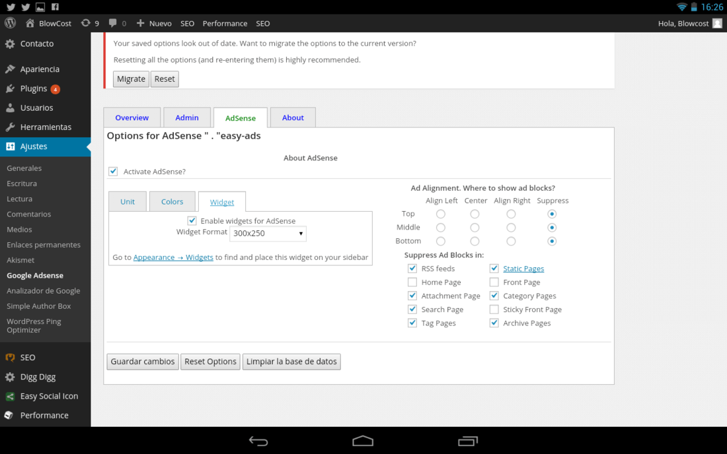Open Simple Author Box submenu item
This screenshot has height=454, width=727.
click(38, 306)
